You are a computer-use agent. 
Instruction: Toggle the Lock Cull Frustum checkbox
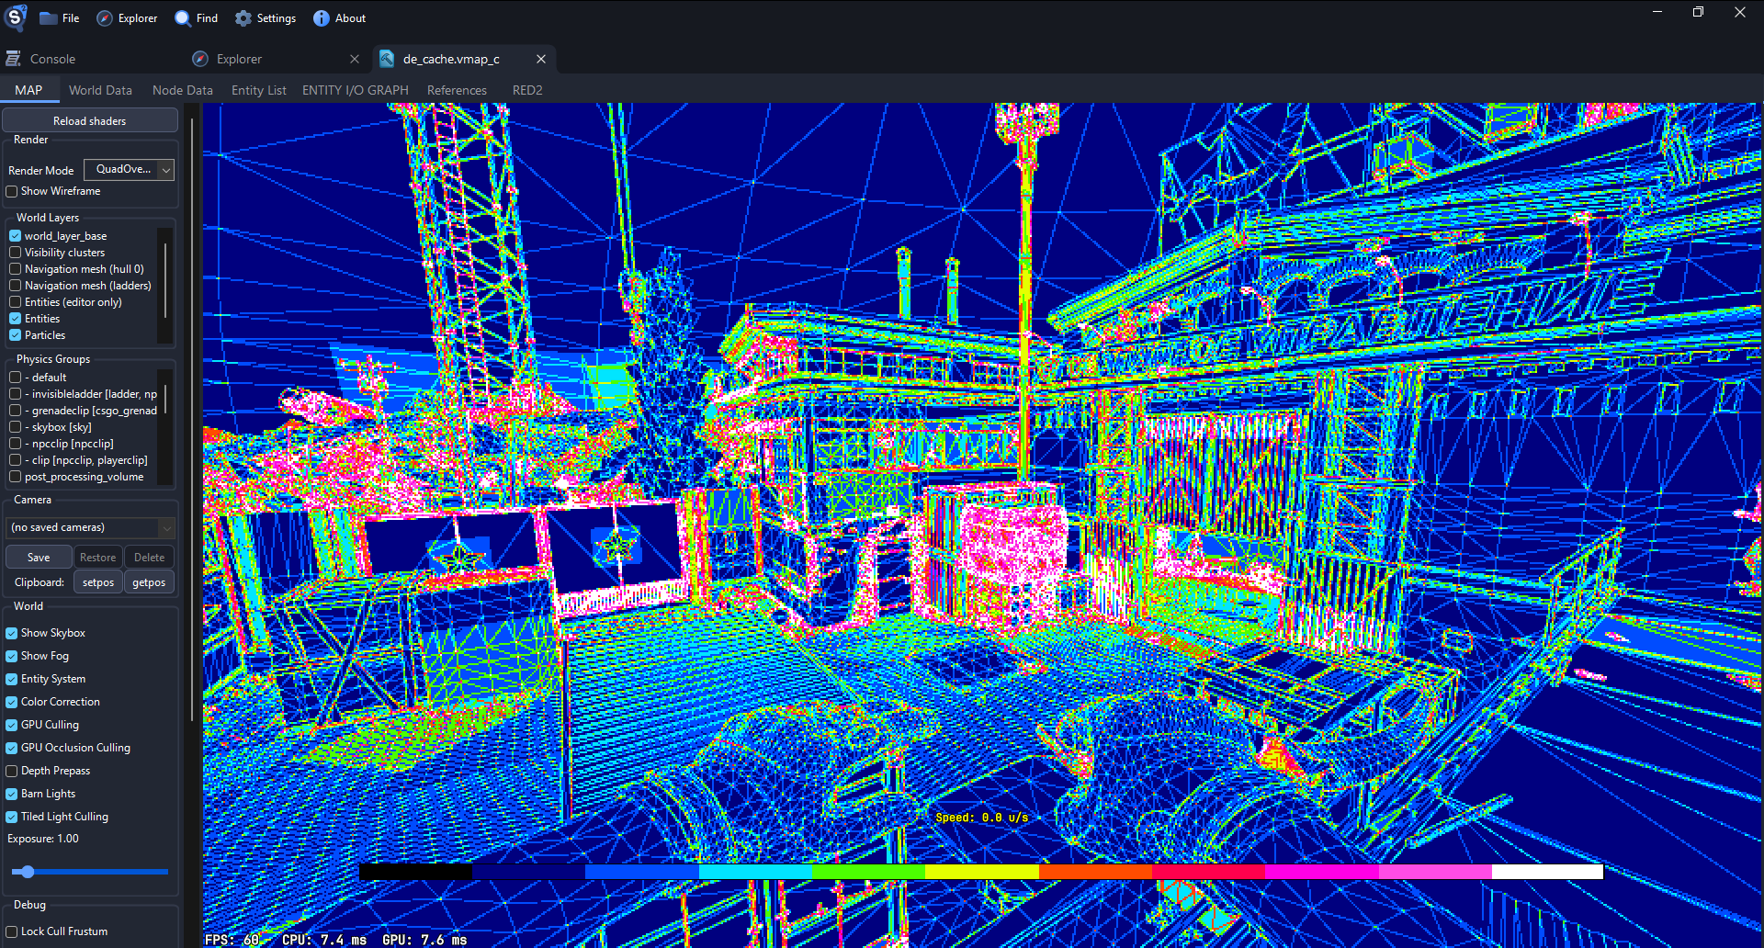(12, 931)
